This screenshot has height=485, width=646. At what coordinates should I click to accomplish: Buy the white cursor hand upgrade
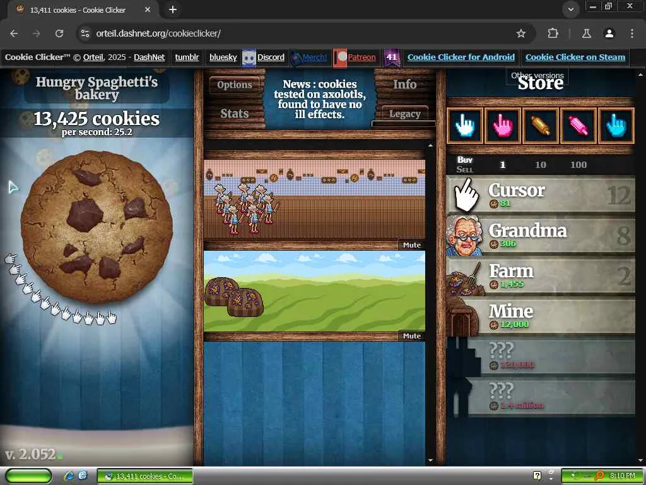pos(465,126)
